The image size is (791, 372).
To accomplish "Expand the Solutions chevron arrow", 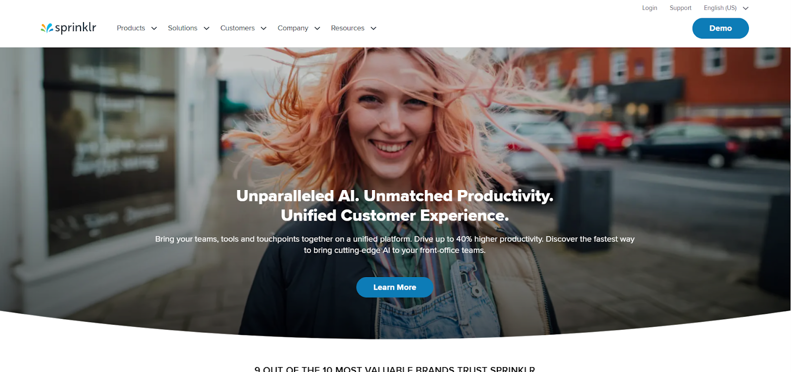I will click(207, 28).
